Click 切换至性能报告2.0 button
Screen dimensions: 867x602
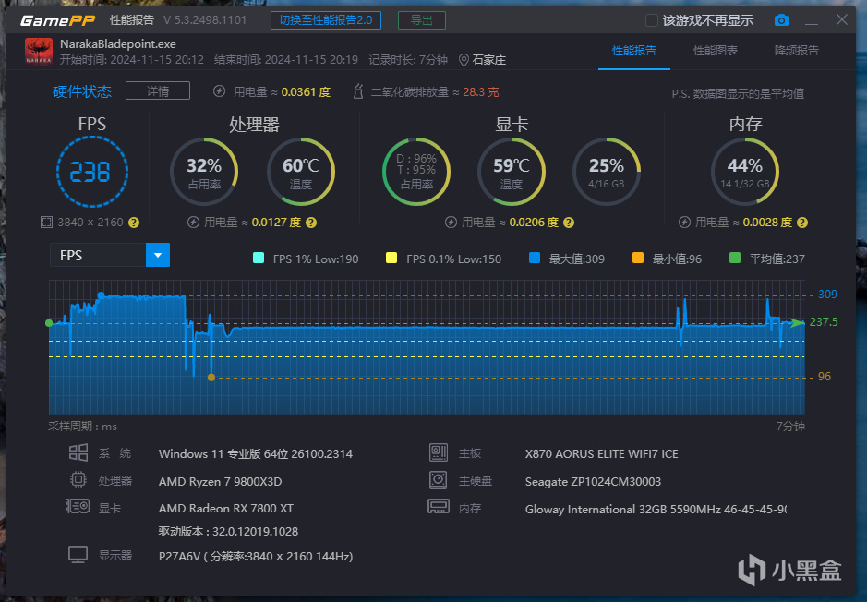coord(326,20)
